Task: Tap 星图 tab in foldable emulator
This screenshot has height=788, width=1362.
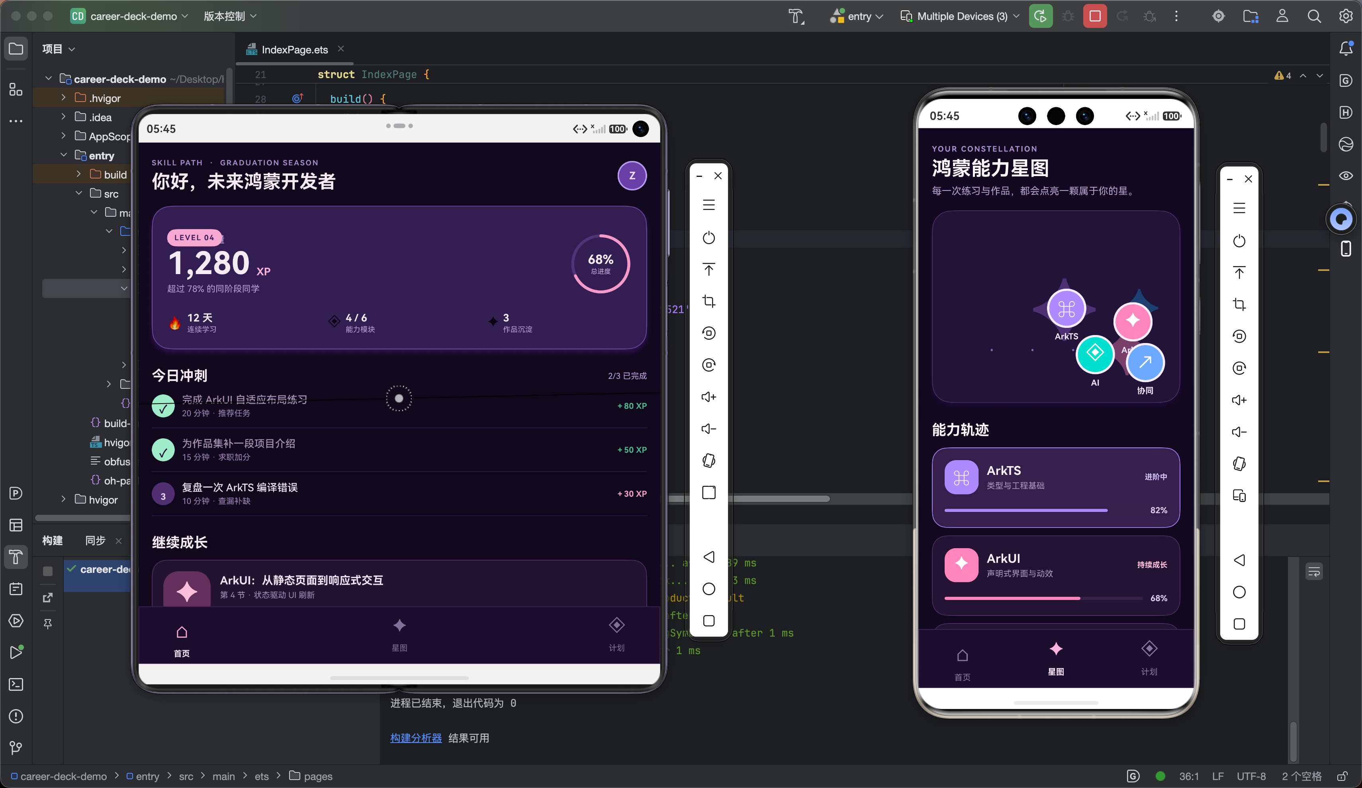Action: point(399,635)
